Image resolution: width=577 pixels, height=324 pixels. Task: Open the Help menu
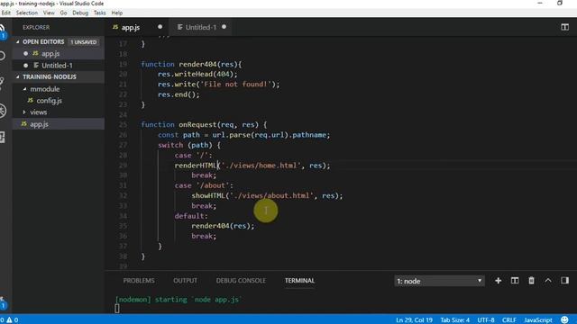[117, 13]
